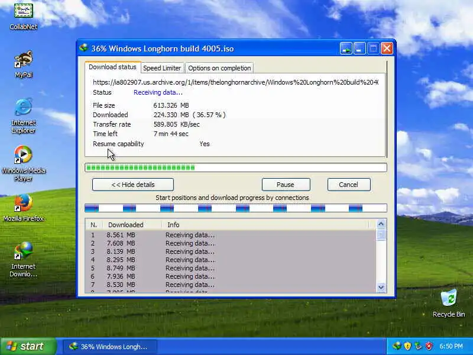Click the Info column header
The width and height of the screenshot is (473, 355).
[x=265, y=225]
